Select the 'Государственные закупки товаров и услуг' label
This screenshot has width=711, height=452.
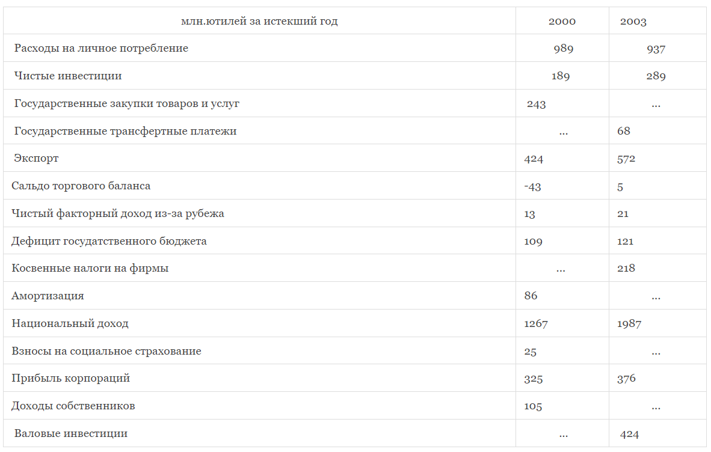click(126, 103)
